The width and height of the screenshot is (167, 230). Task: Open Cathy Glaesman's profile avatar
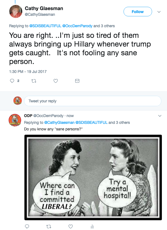15,11
